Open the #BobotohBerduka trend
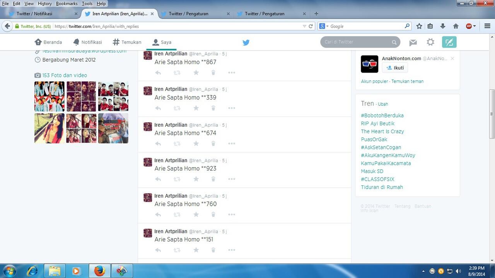The width and height of the screenshot is (495, 278). tap(382, 115)
